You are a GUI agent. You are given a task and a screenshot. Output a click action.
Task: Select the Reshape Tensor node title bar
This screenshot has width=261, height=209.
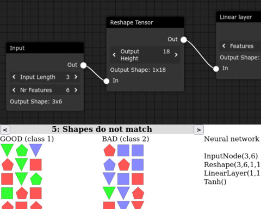145,22
